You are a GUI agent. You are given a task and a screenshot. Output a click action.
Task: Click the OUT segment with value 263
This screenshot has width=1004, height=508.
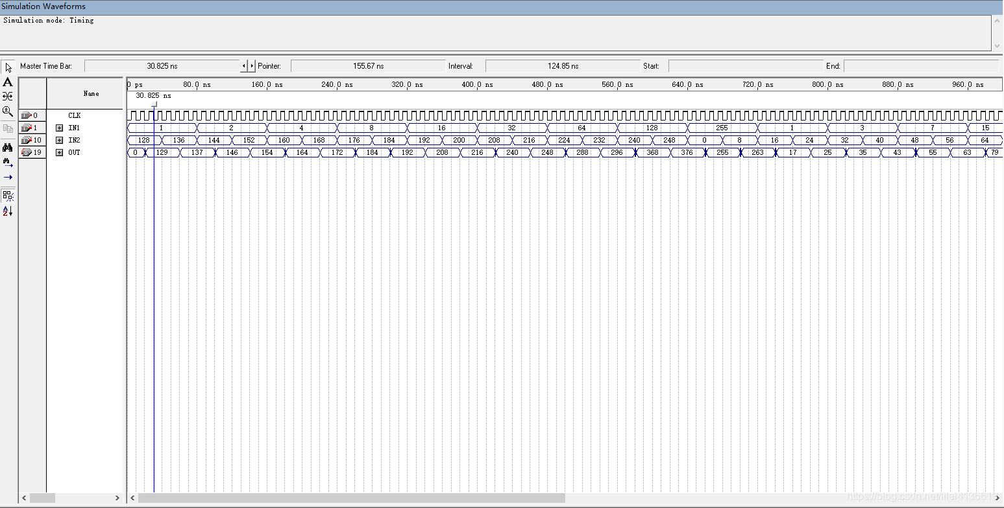click(757, 152)
